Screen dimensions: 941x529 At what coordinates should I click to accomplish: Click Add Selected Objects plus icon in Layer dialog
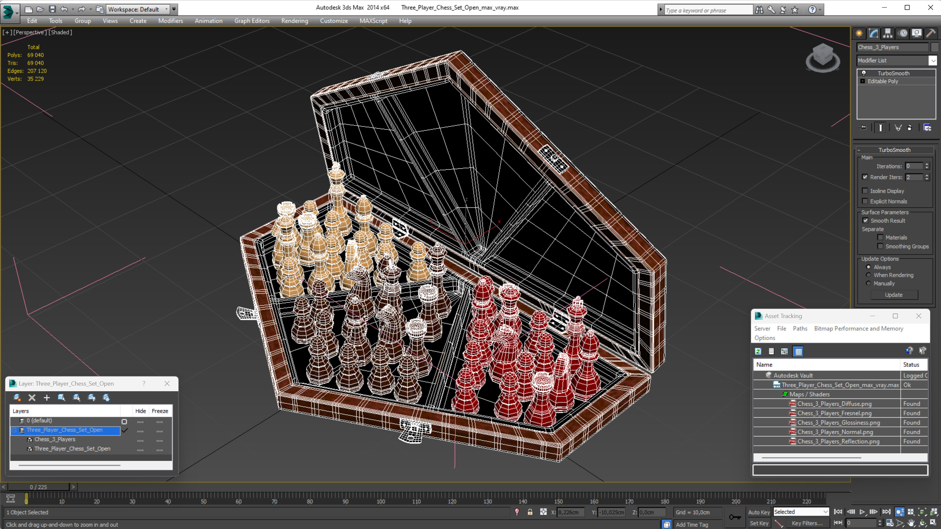click(x=47, y=397)
